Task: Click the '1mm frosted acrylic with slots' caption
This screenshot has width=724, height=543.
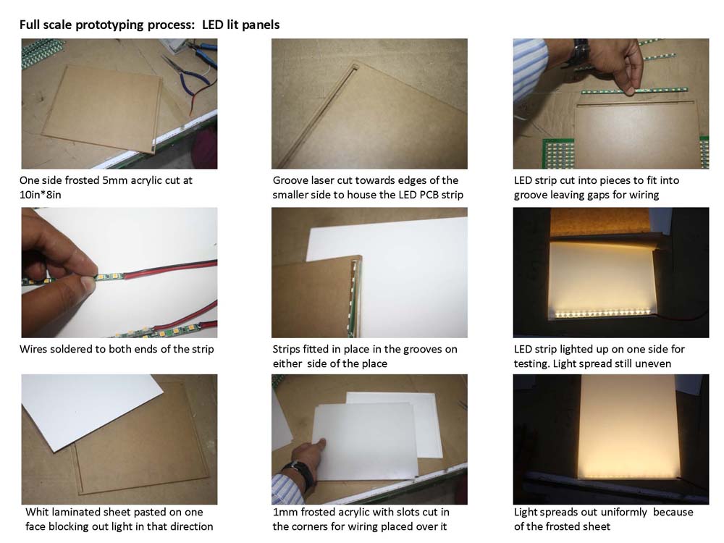Action: tap(361, 519)
